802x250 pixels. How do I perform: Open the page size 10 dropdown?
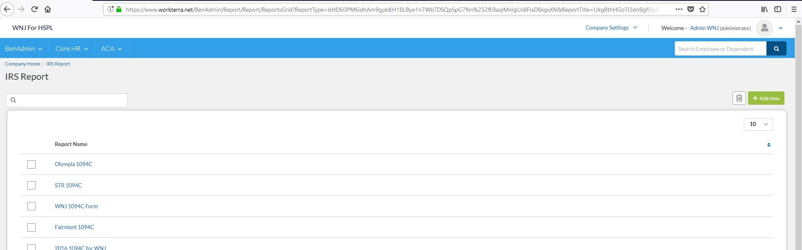[758, 124]
